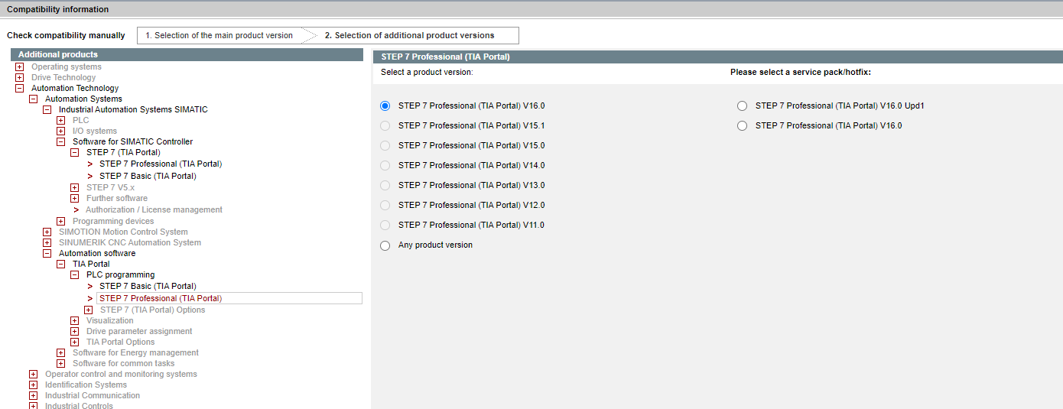Expand Software for Energy management node
Image resolution: width=1063 pixels, height=409 pixels.
click(61, 353)
